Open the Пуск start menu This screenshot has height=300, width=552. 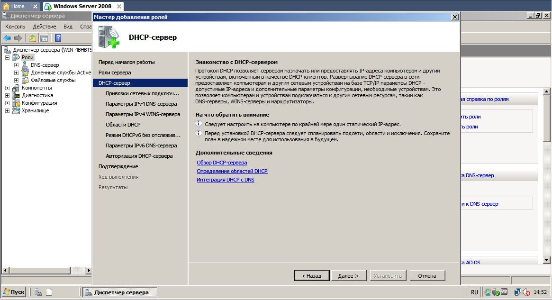click(14, 292)
